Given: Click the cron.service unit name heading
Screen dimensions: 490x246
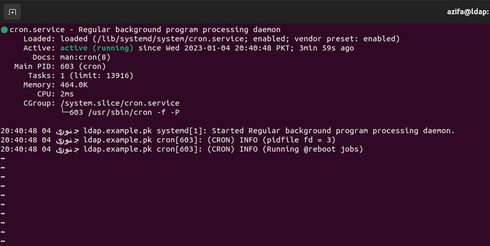Looking at the screenshot, I should (x=36, y=30).
